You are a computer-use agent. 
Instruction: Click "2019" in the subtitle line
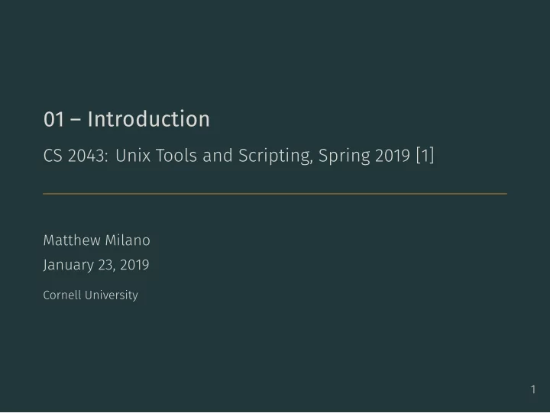point(393,156)
